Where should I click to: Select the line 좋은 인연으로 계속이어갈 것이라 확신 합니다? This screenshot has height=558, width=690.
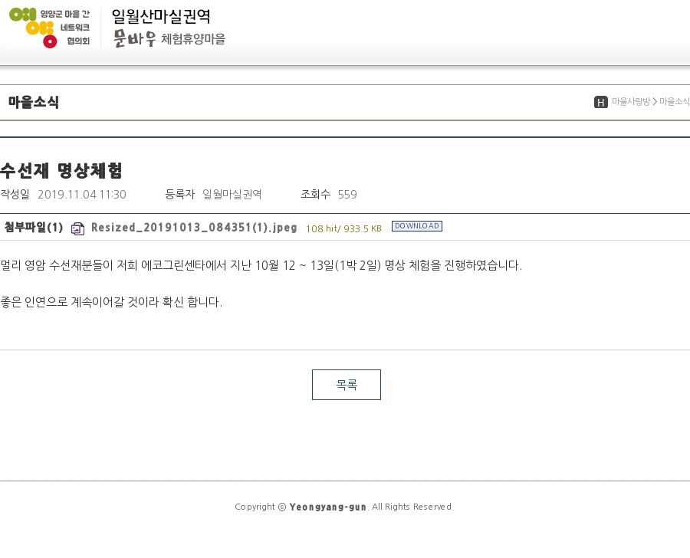click(x=111, y=302)
